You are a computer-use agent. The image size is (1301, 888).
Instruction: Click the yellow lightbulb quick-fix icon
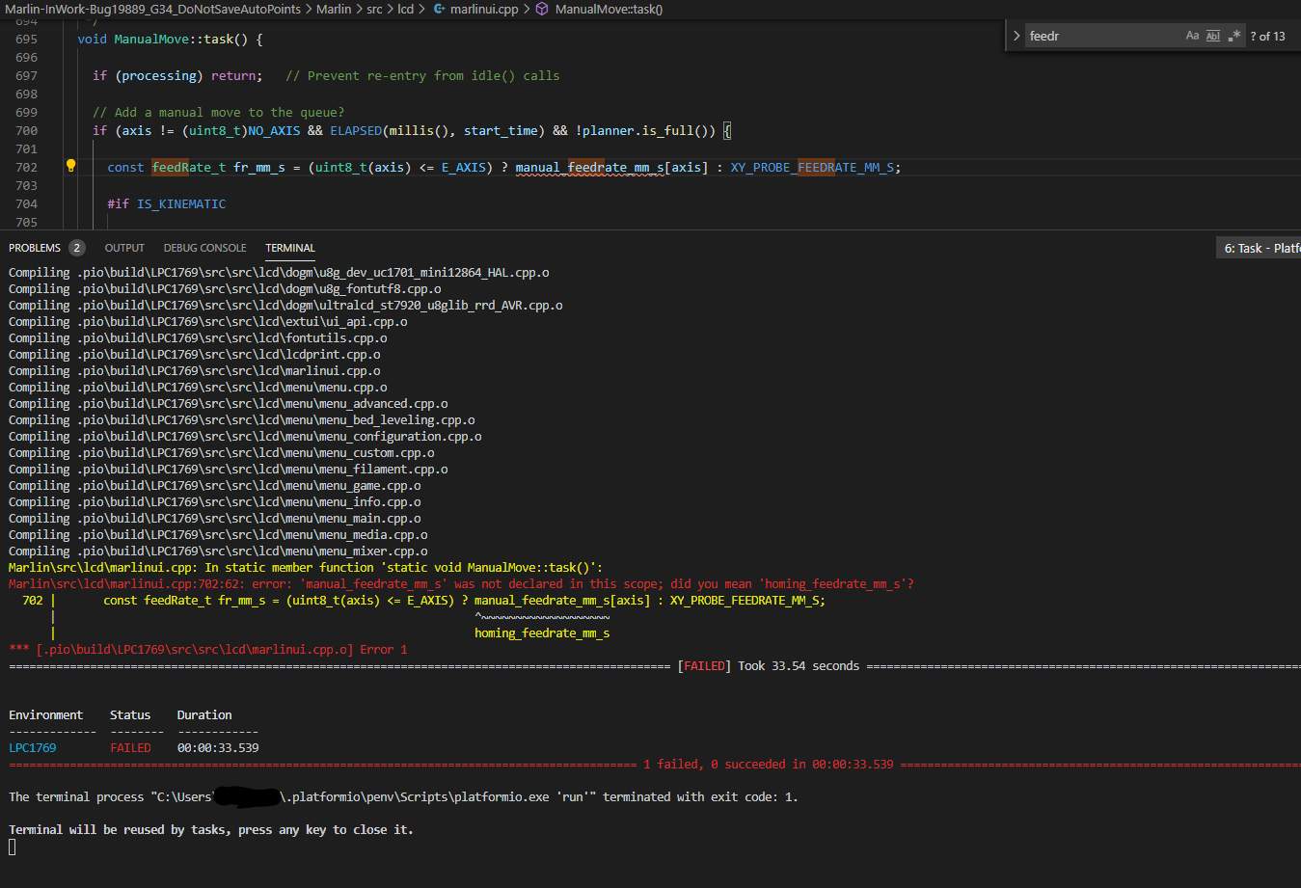click(x=70, y=166)
